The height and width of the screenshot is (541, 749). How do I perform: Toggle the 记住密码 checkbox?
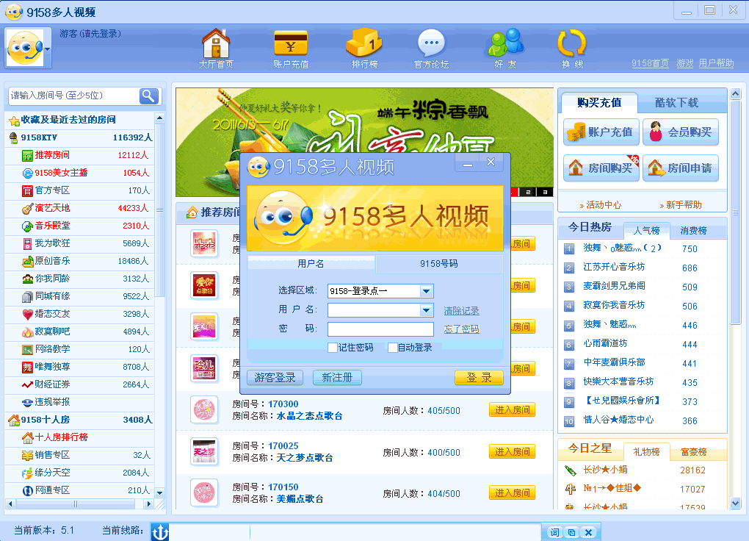(x=333, y=348)
